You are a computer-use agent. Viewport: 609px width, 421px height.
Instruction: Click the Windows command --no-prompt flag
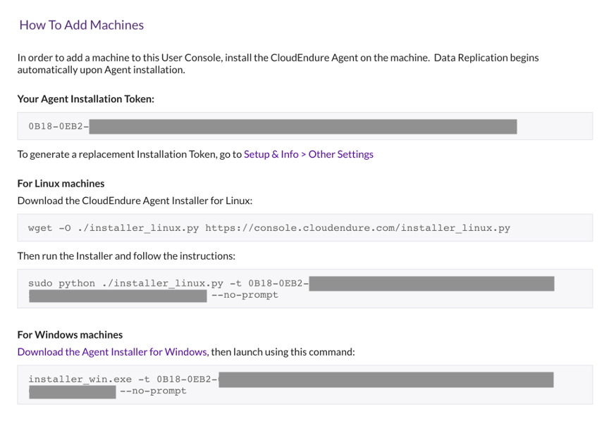coord(153,391)
